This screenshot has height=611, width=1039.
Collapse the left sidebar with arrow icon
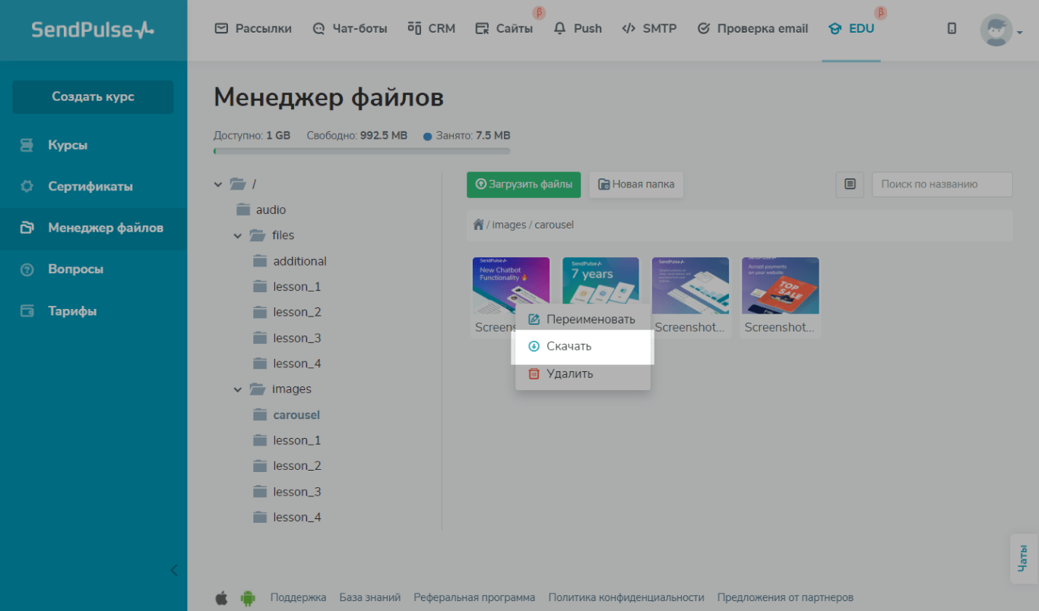coord(174,569)
